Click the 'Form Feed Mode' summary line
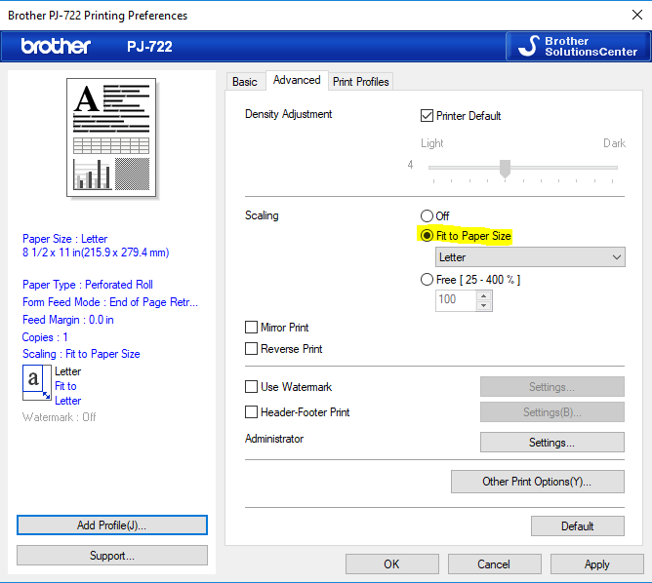Screen dimensions: 652x583 click(x=110, y=302)
